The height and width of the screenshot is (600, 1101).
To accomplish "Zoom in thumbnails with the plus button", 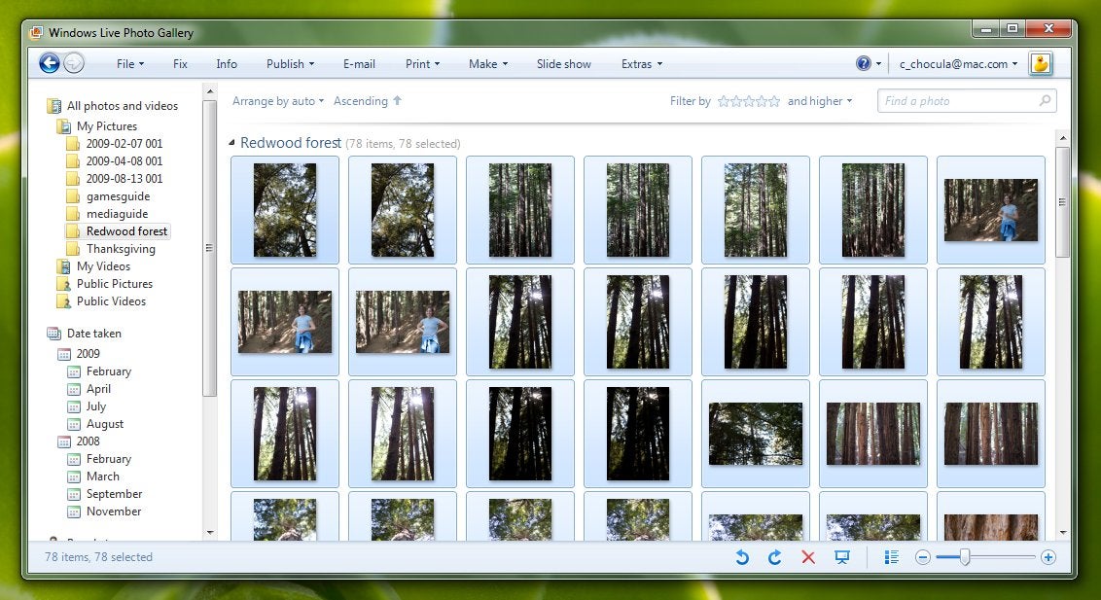I will 1048,557.
